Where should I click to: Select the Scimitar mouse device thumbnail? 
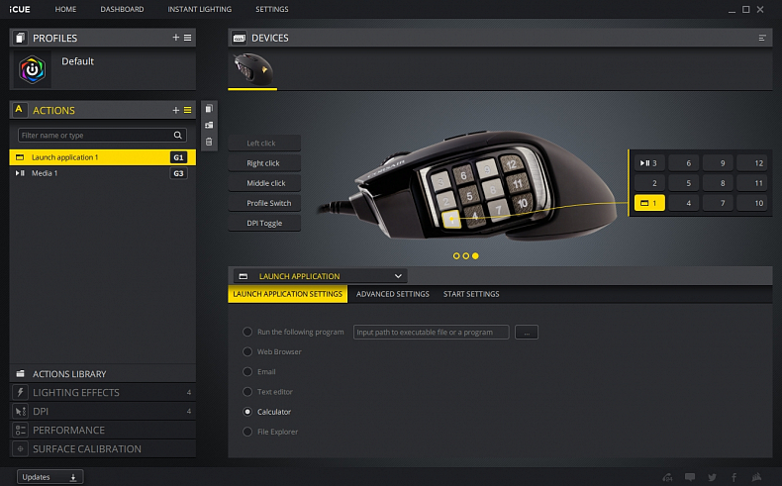[x=252, y=69]
